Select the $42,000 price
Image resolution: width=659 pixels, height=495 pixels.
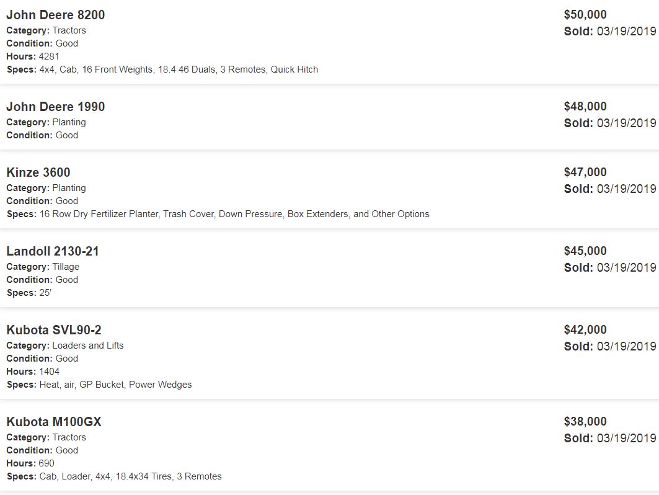(585, 330)
